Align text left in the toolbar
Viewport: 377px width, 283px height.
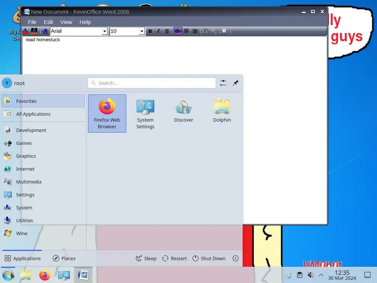178,31
